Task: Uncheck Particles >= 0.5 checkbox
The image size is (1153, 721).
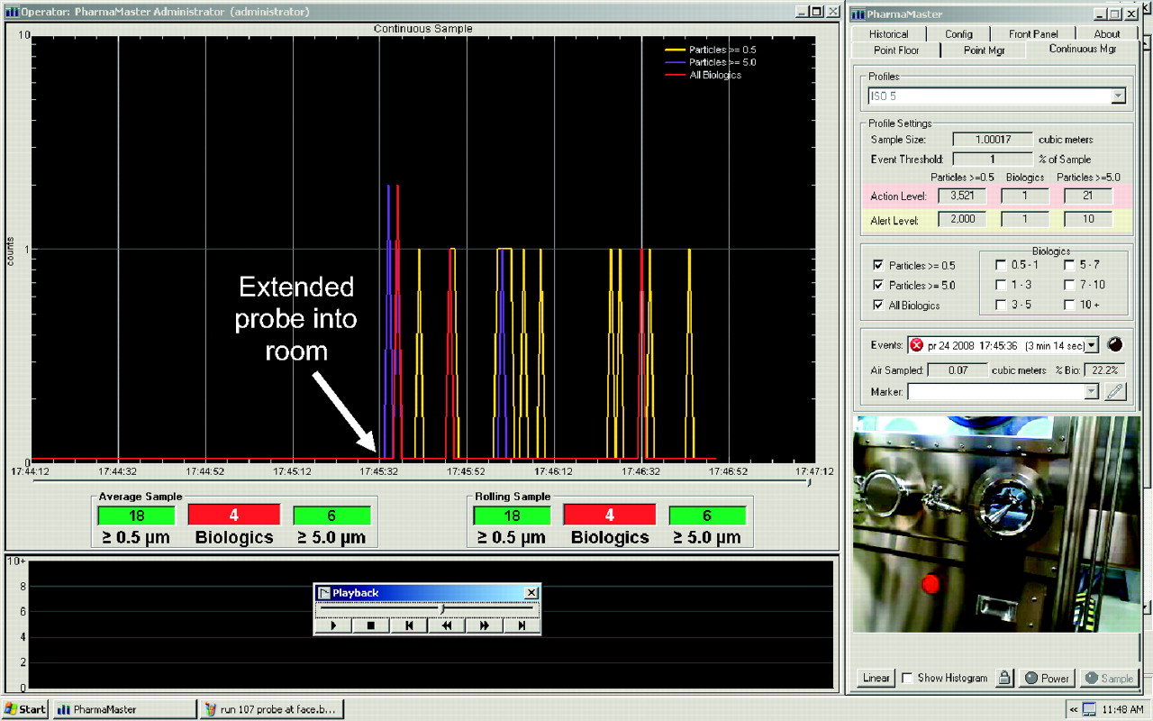Action: 877,266
